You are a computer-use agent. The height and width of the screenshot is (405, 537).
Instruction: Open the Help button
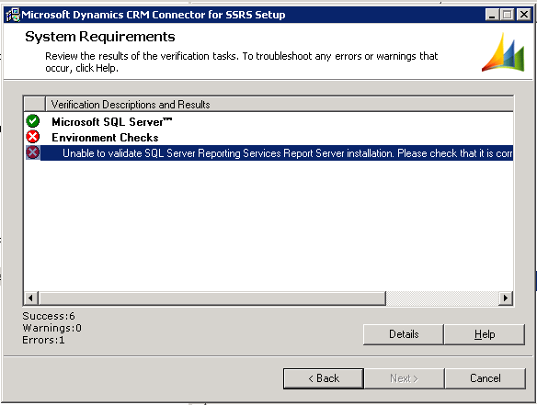[485, 334]
